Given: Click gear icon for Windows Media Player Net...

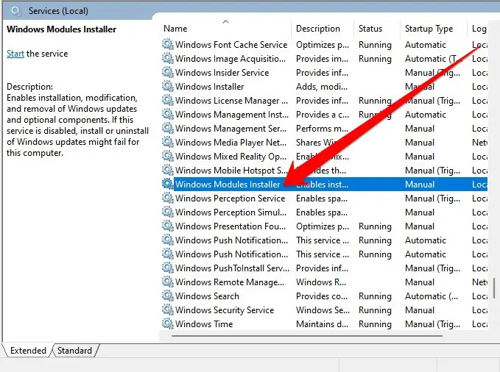Looking at the screenshot, I should 167,143.
